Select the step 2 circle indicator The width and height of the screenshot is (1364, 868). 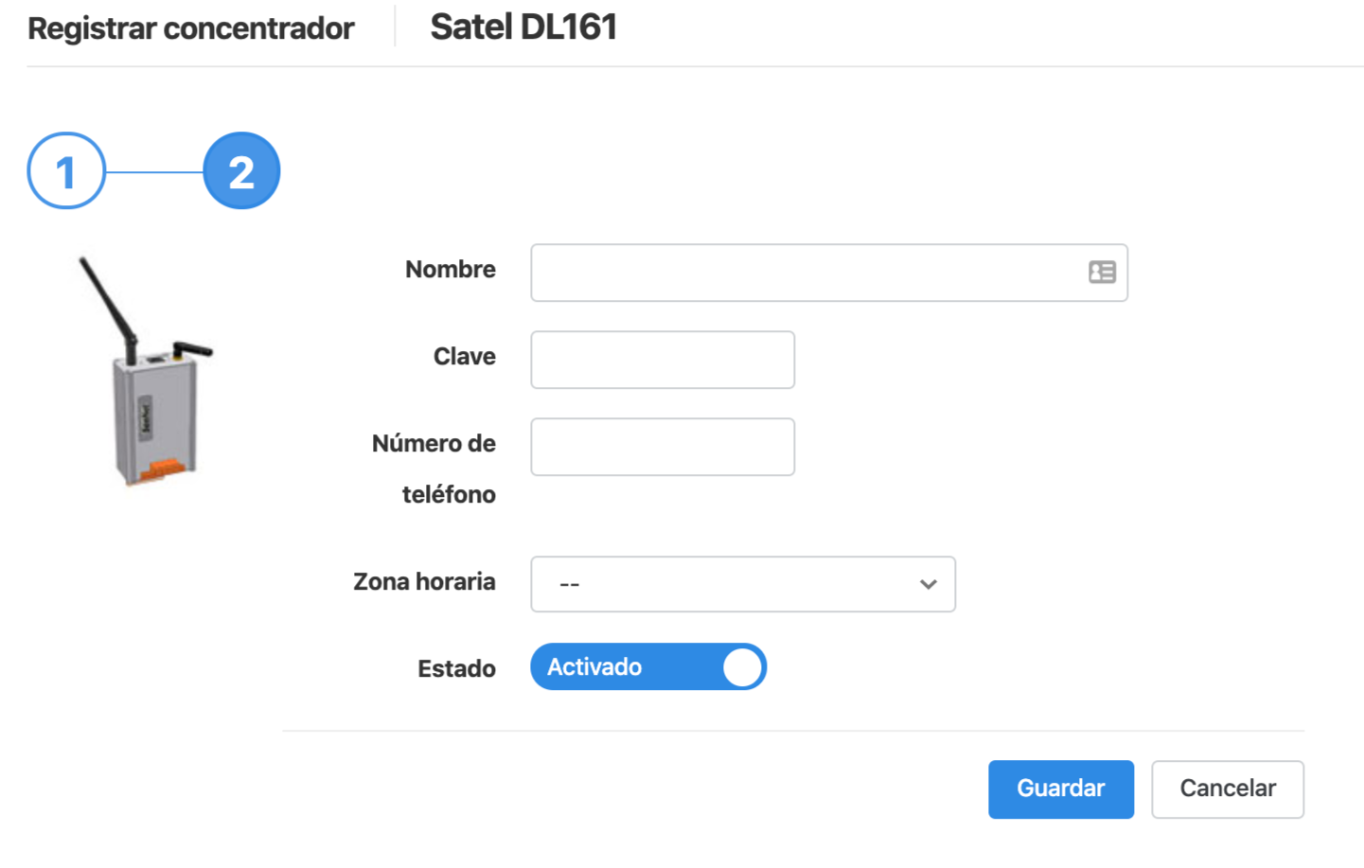241,171
